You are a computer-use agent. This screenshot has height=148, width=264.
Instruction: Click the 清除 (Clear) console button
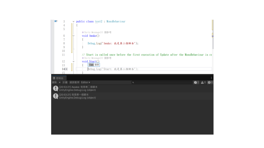pos(54,82)
